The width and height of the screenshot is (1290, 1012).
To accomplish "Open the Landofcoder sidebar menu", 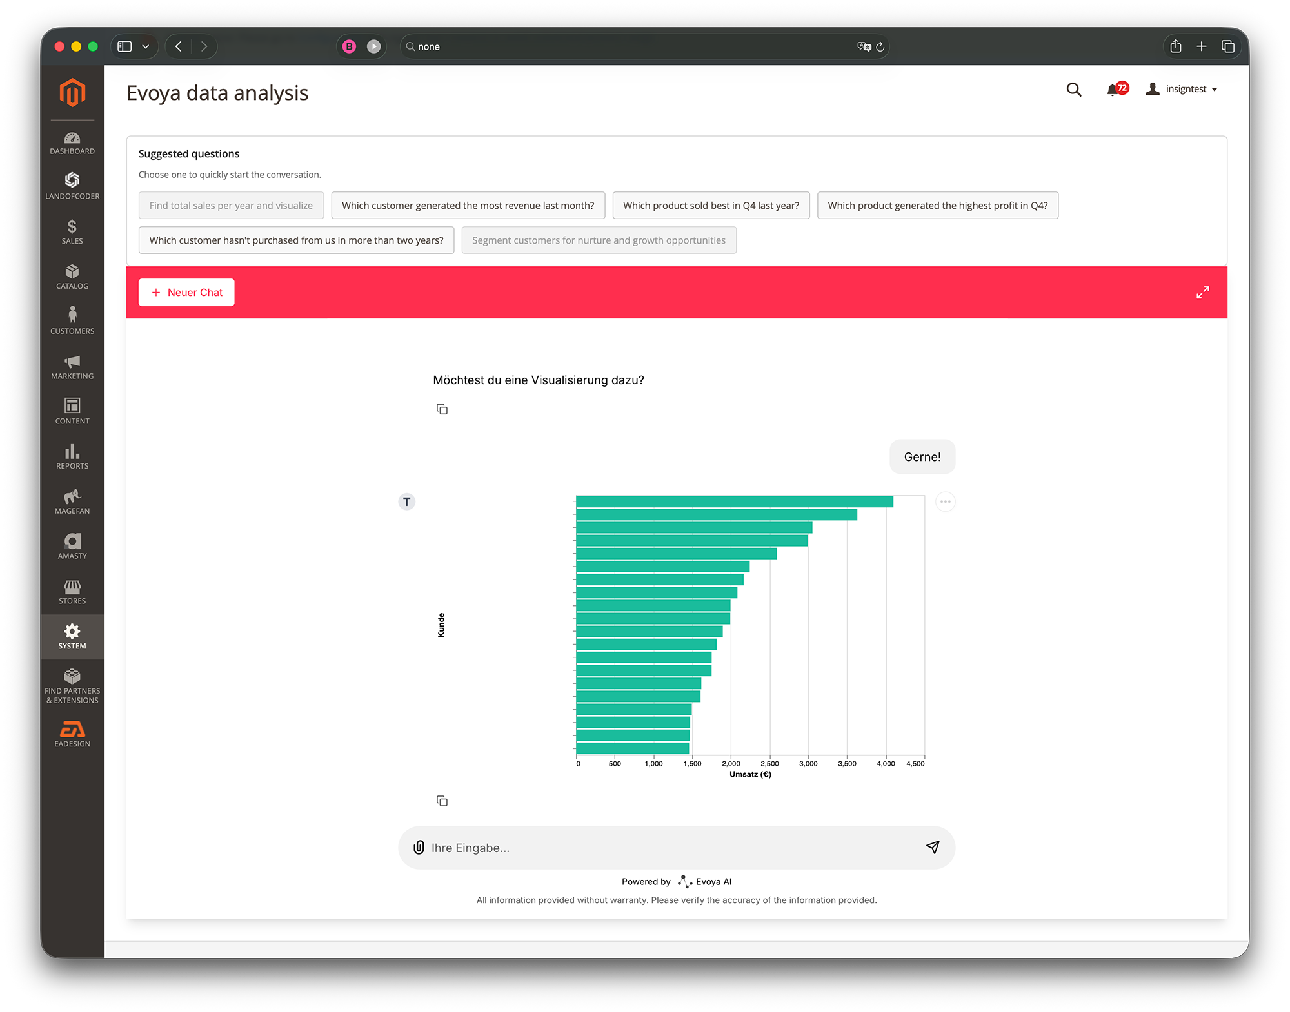I will pos(72,186).
